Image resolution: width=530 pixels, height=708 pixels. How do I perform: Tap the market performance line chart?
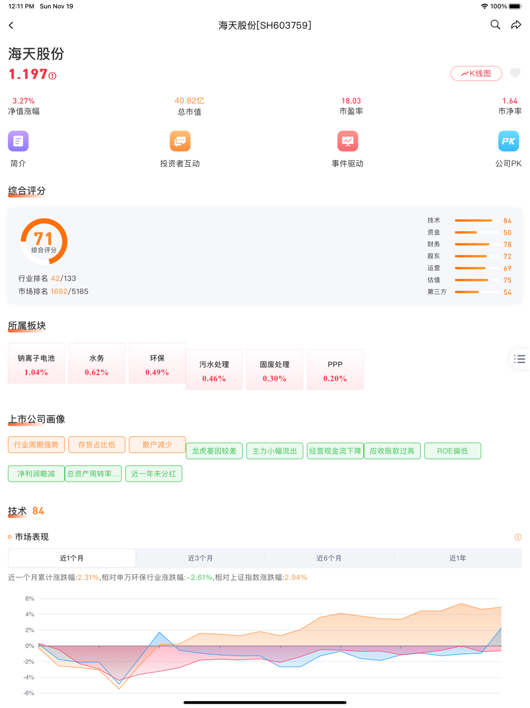coord(263,645)
